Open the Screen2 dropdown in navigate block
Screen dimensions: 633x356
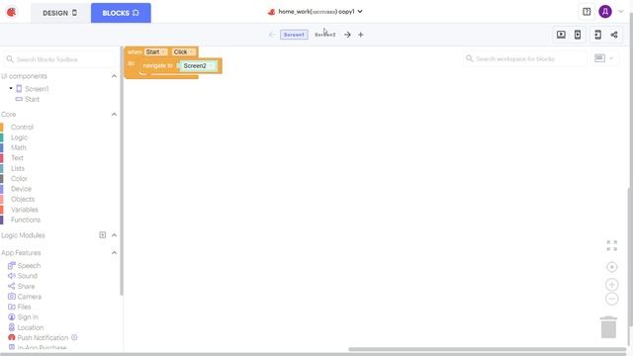pyautogui.click(x=199, y=66)
